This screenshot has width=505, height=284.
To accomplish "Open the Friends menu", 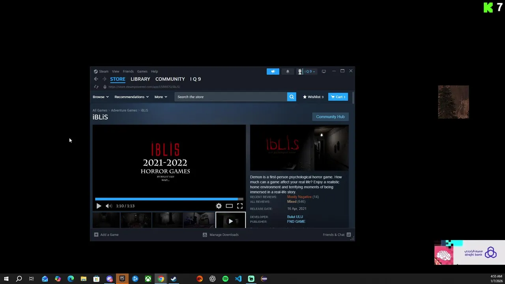I will 128,71.
